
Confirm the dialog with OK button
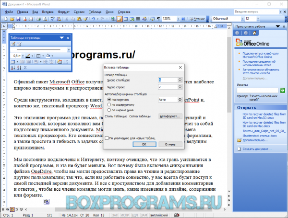(144, 144)
